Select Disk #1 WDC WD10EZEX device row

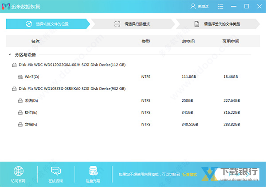72,89
